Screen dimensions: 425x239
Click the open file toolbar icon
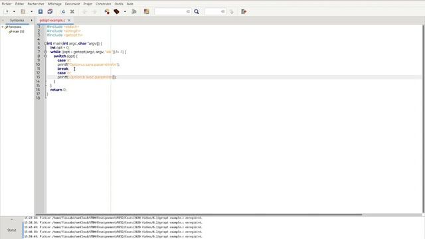point(23,12)
